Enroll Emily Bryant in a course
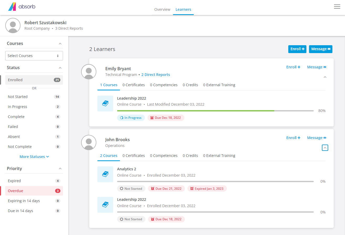Image resolution: width=345 pixels, height=235 pixels. pyautogui.click(x=293, y=67)
